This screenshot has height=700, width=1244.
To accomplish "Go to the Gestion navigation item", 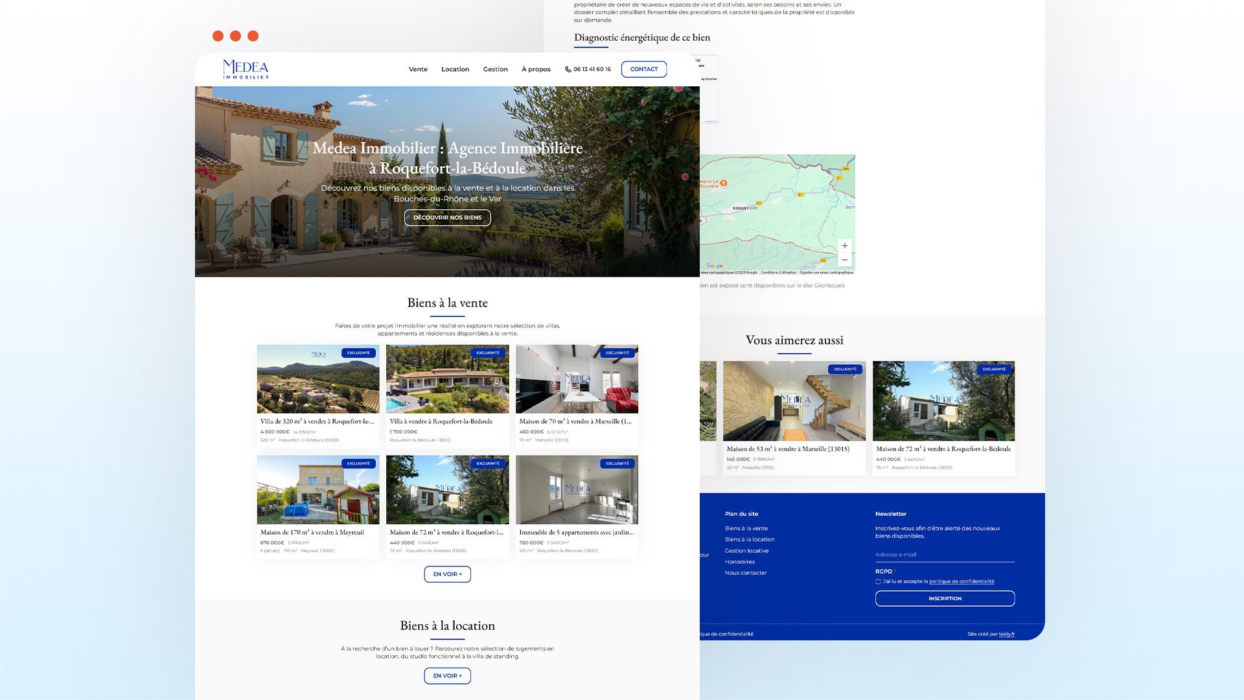I will point(495,69).
